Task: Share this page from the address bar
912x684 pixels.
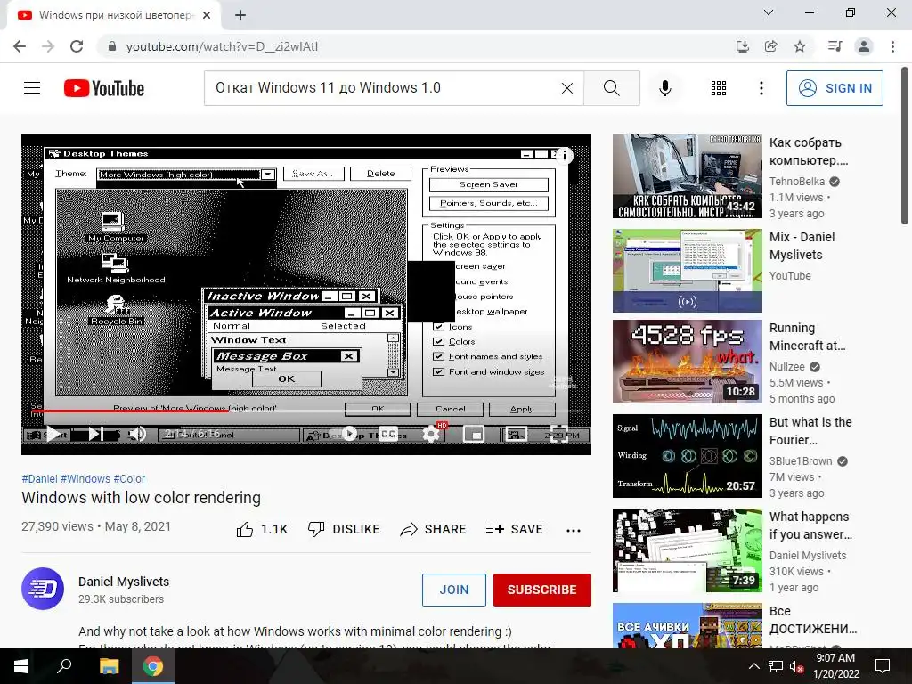Action: [x=770, y=46]
